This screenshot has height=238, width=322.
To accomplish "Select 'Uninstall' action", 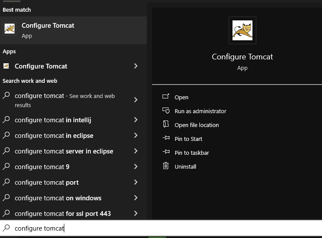I will (186, 167).
